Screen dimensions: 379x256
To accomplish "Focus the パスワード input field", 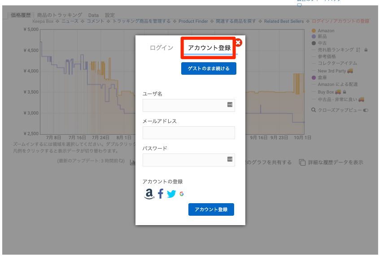I will (x=188, y=160).
